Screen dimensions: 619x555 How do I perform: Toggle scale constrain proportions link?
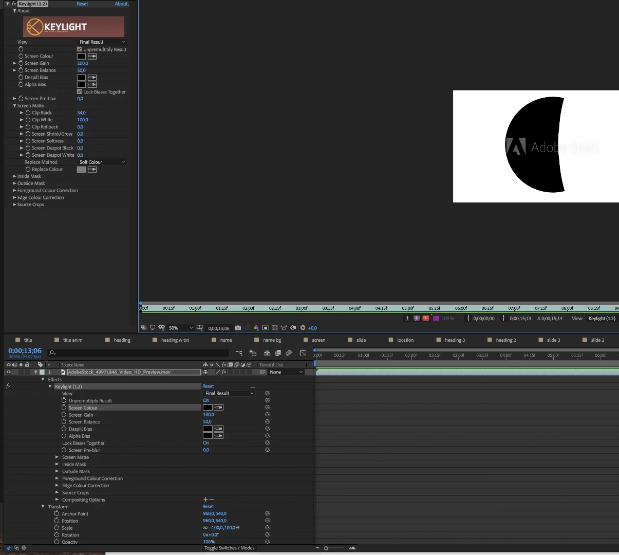[x=205, y=528]
